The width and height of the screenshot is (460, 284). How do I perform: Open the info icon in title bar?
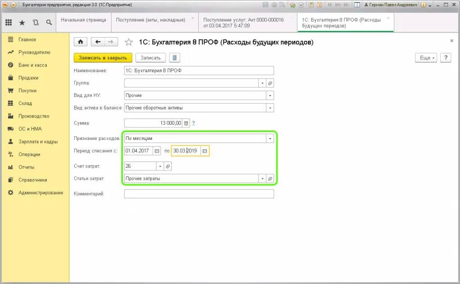pos(423,4)
